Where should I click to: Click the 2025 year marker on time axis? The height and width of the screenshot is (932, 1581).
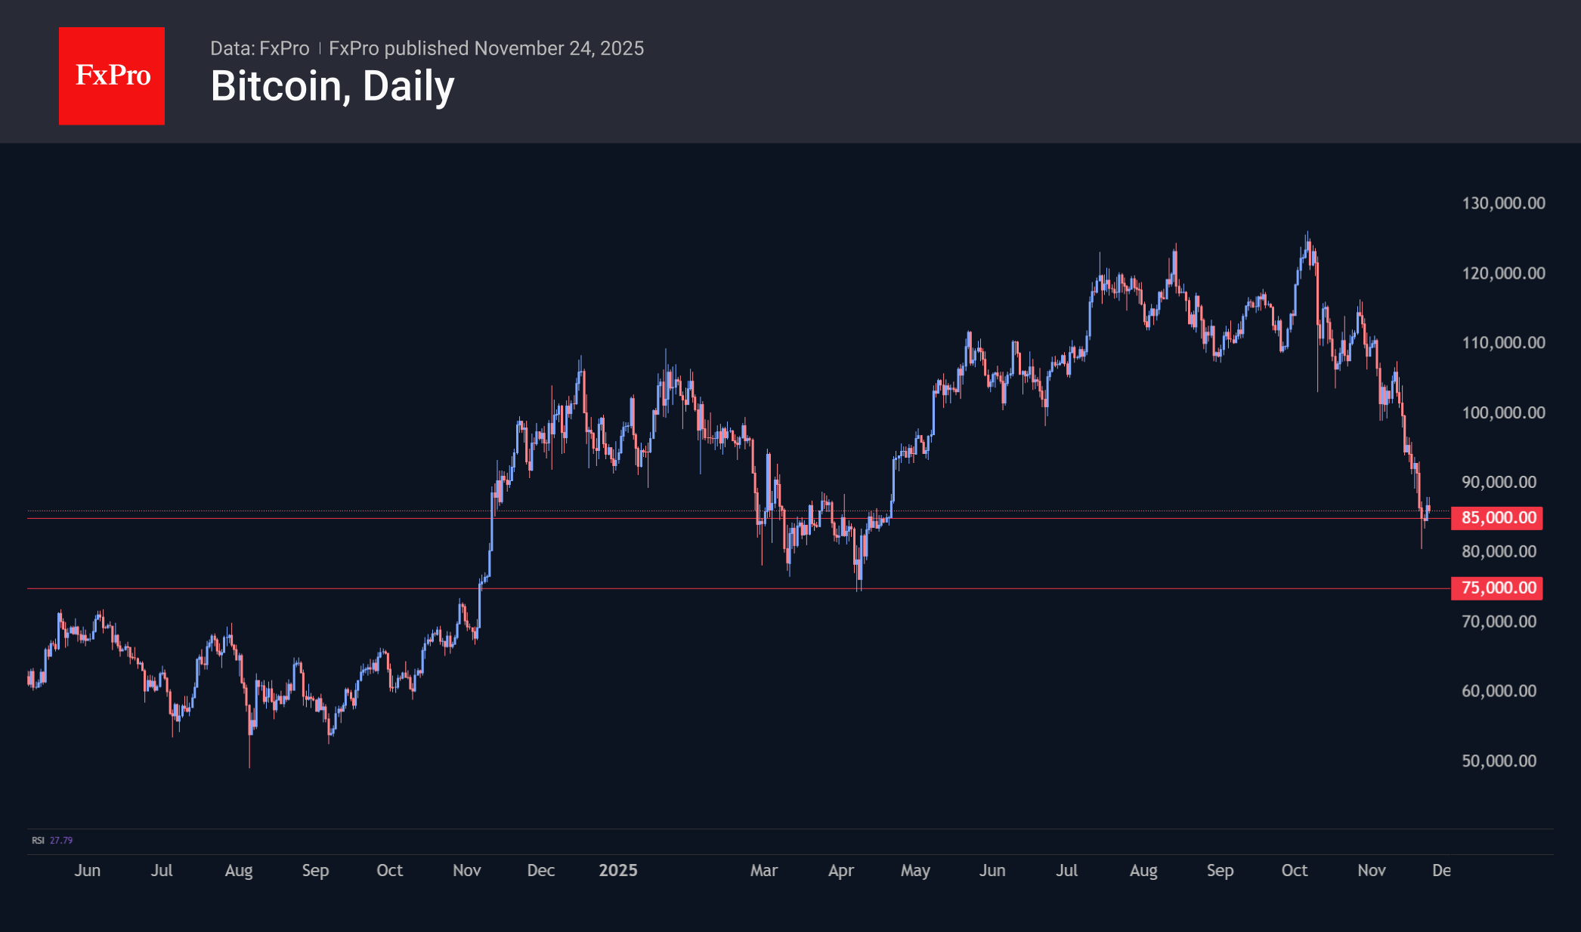618,871
